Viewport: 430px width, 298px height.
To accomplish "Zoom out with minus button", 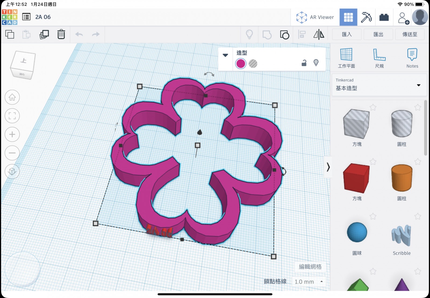I will (12, 153).
